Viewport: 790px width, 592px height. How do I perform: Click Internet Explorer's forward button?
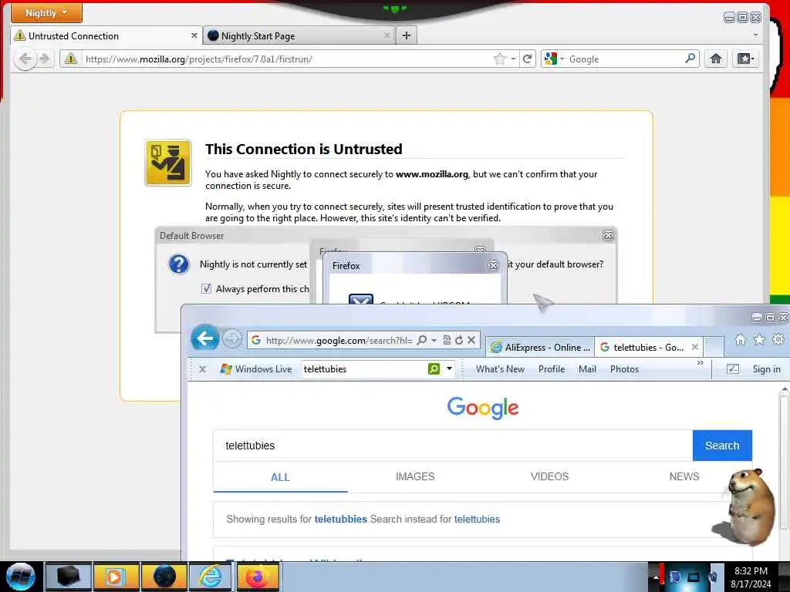(x=232, y=339)
